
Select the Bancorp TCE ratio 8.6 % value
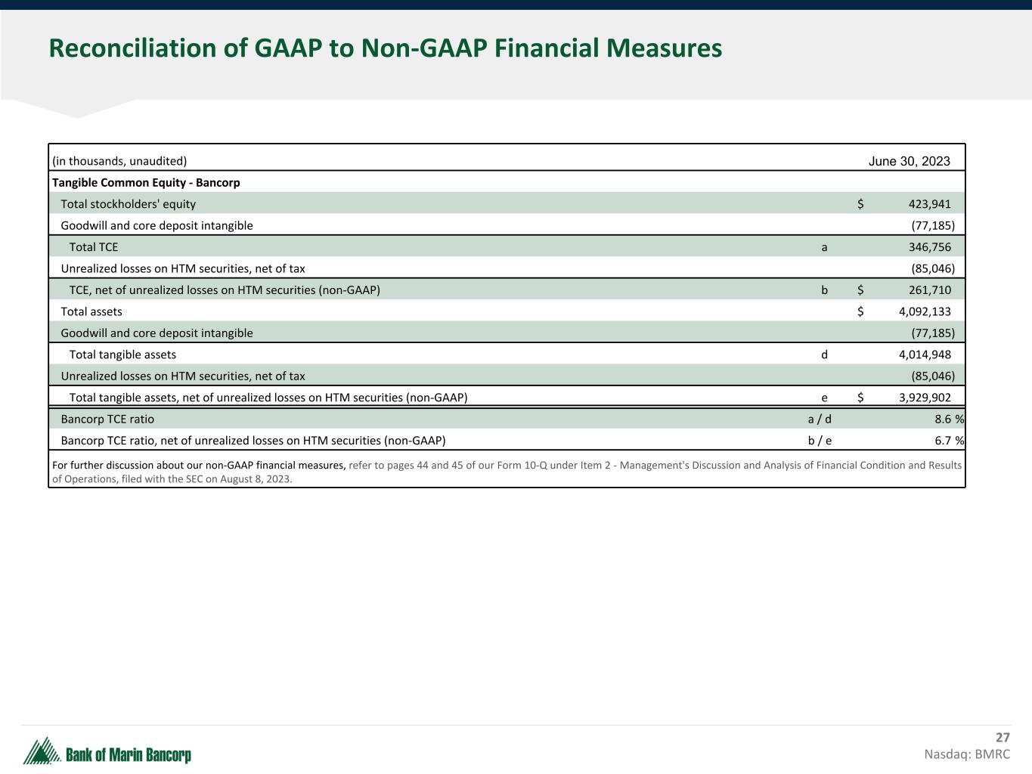pos(949,419)
